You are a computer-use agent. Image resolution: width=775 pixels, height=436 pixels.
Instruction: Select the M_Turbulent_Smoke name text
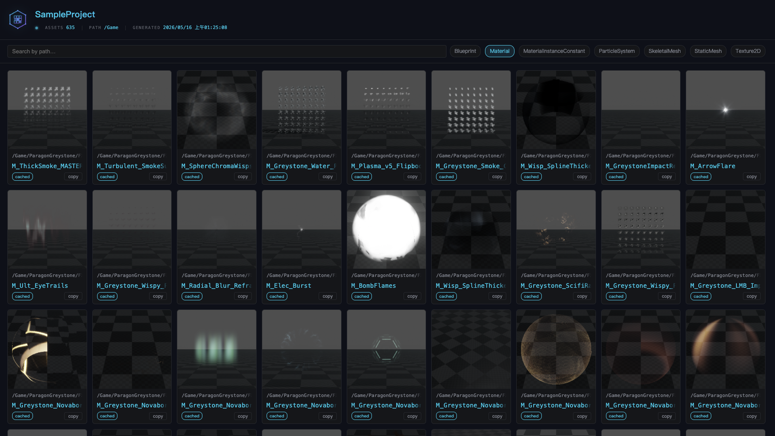click(131, 166)
